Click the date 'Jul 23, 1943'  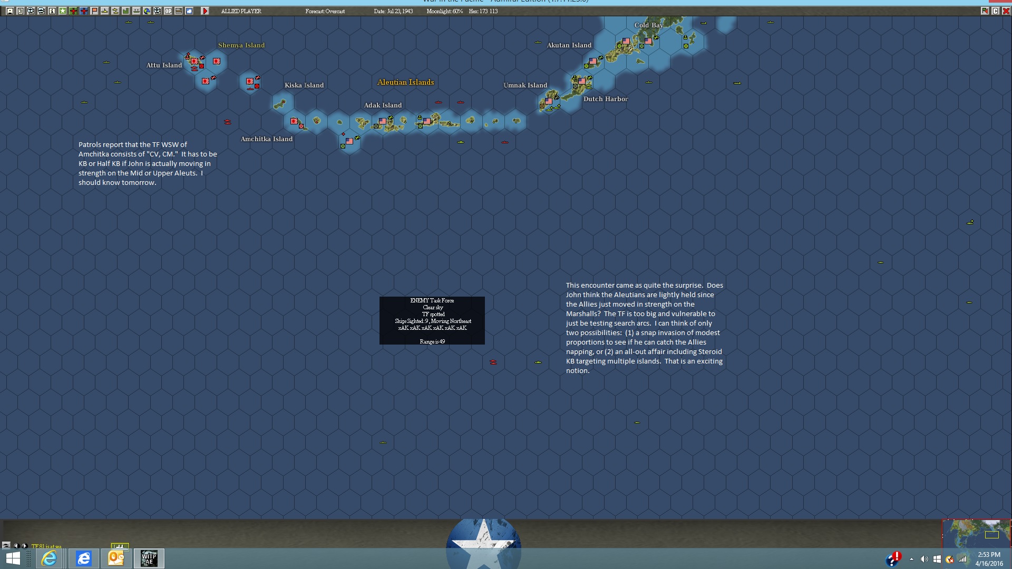pyautogui.click(x=394, y=11)
